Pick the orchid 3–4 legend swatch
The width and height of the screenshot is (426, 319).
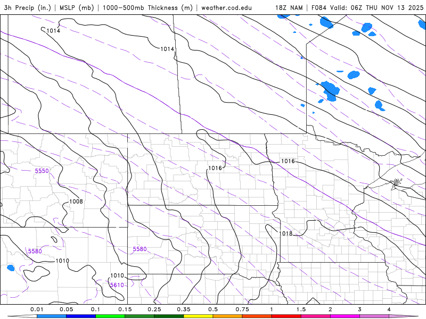point(374,316)
